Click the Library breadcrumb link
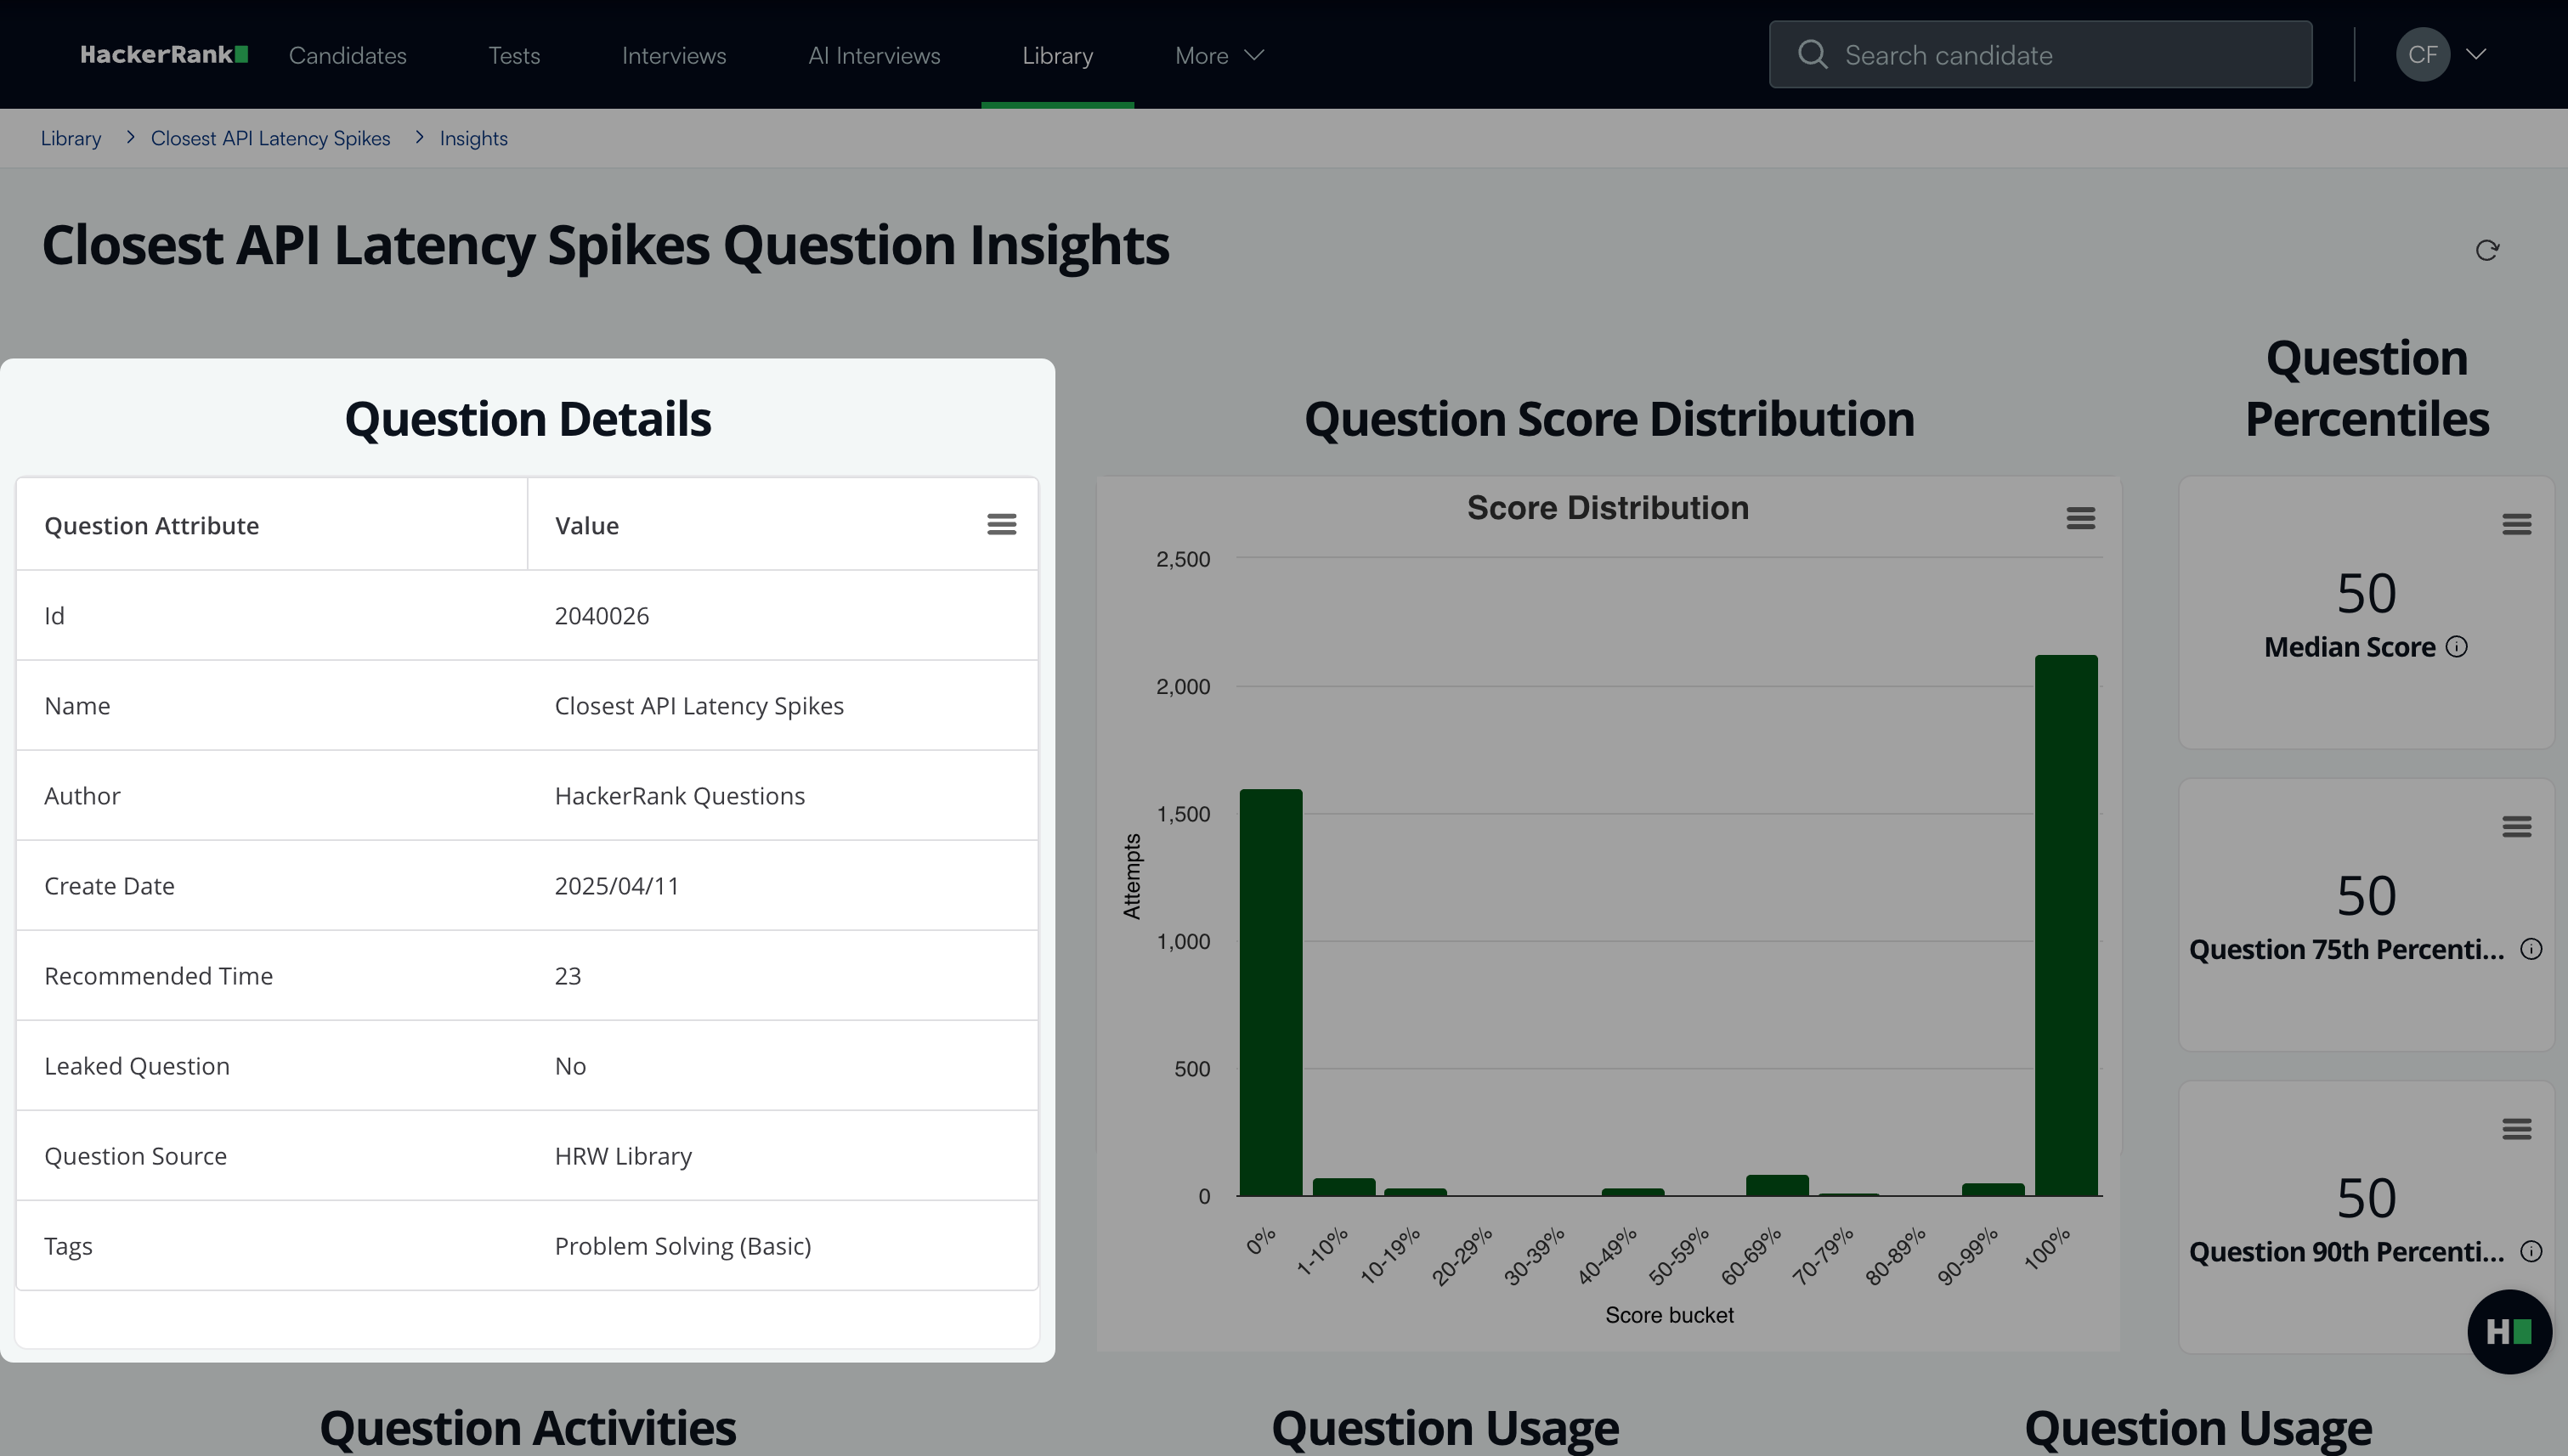 [70, 138]
